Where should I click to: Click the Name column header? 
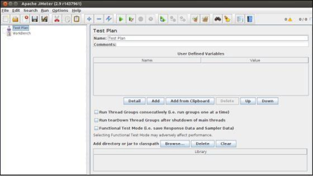coord(147,60)
